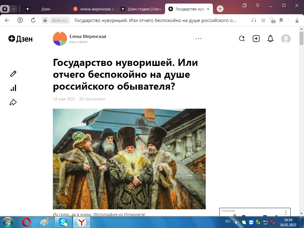This screenshot has width=304, height=228.
Task: Open the three-dots menu near channel name
Action: [199, 39]
